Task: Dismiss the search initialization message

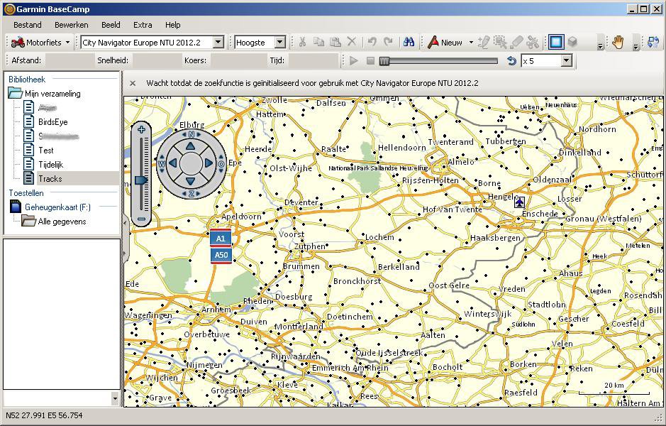Action: pyautogui.click(x=133, y=83)
